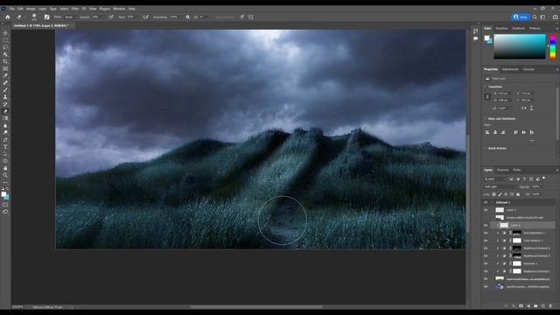Click flip vertical icon in Transform section

coord(532,108)
